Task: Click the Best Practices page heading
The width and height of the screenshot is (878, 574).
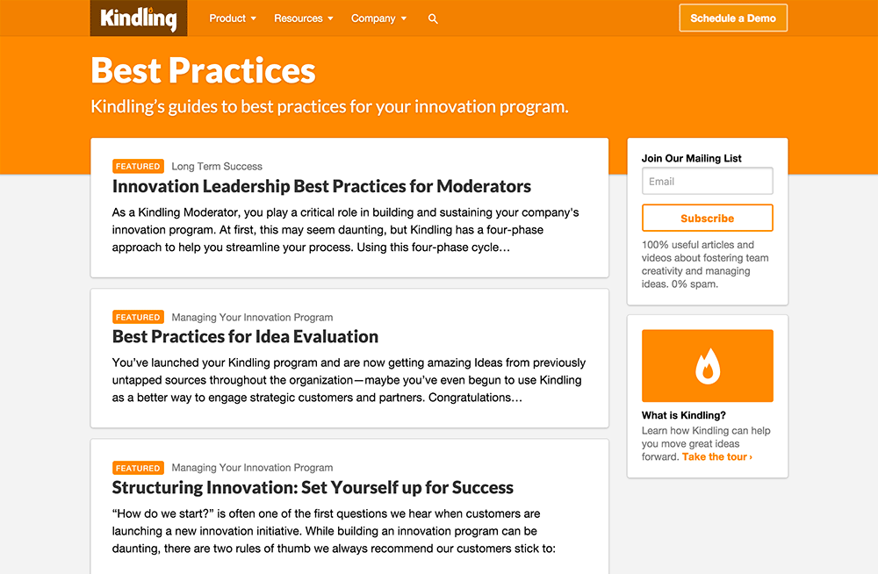Action: click(x=204, y=70)
